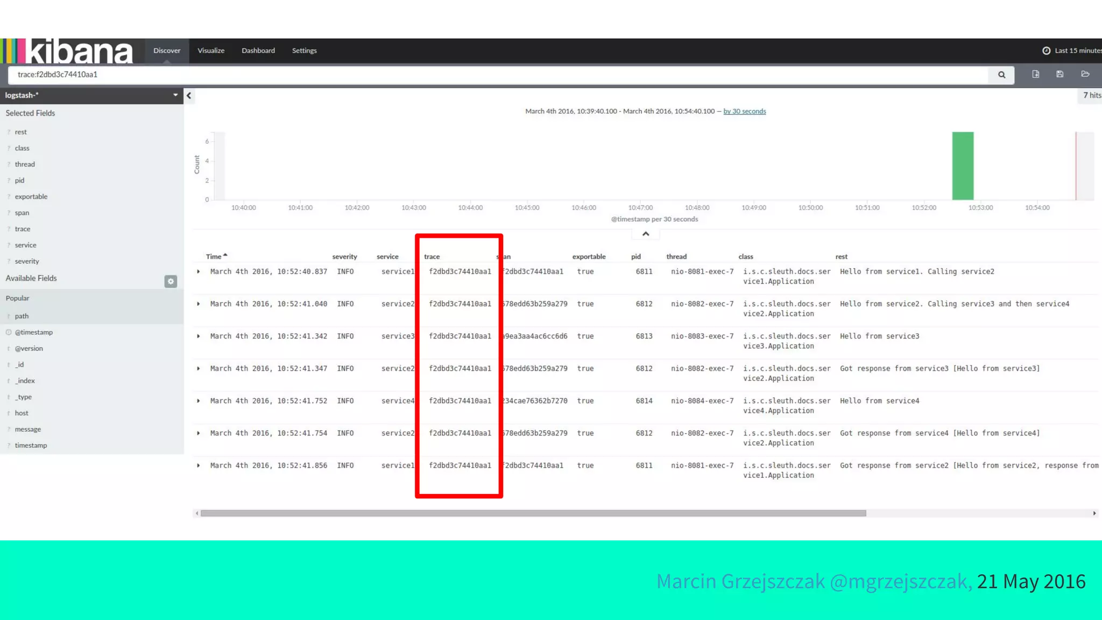
Task: Click the green histogram bar
Action: click(963, 166)
